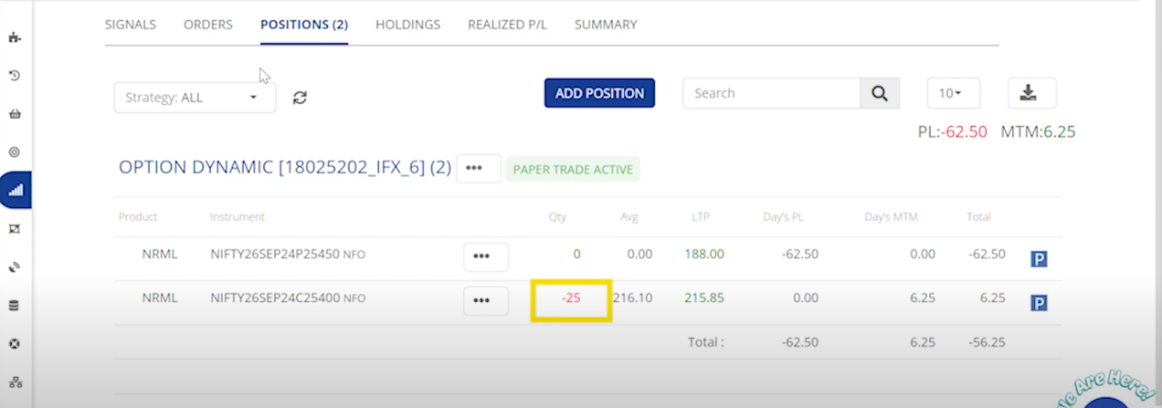
Task: Click P icon on NIFTY26SEP24P25450 row
Action: pyautogui.click(x=1039, y=259)
